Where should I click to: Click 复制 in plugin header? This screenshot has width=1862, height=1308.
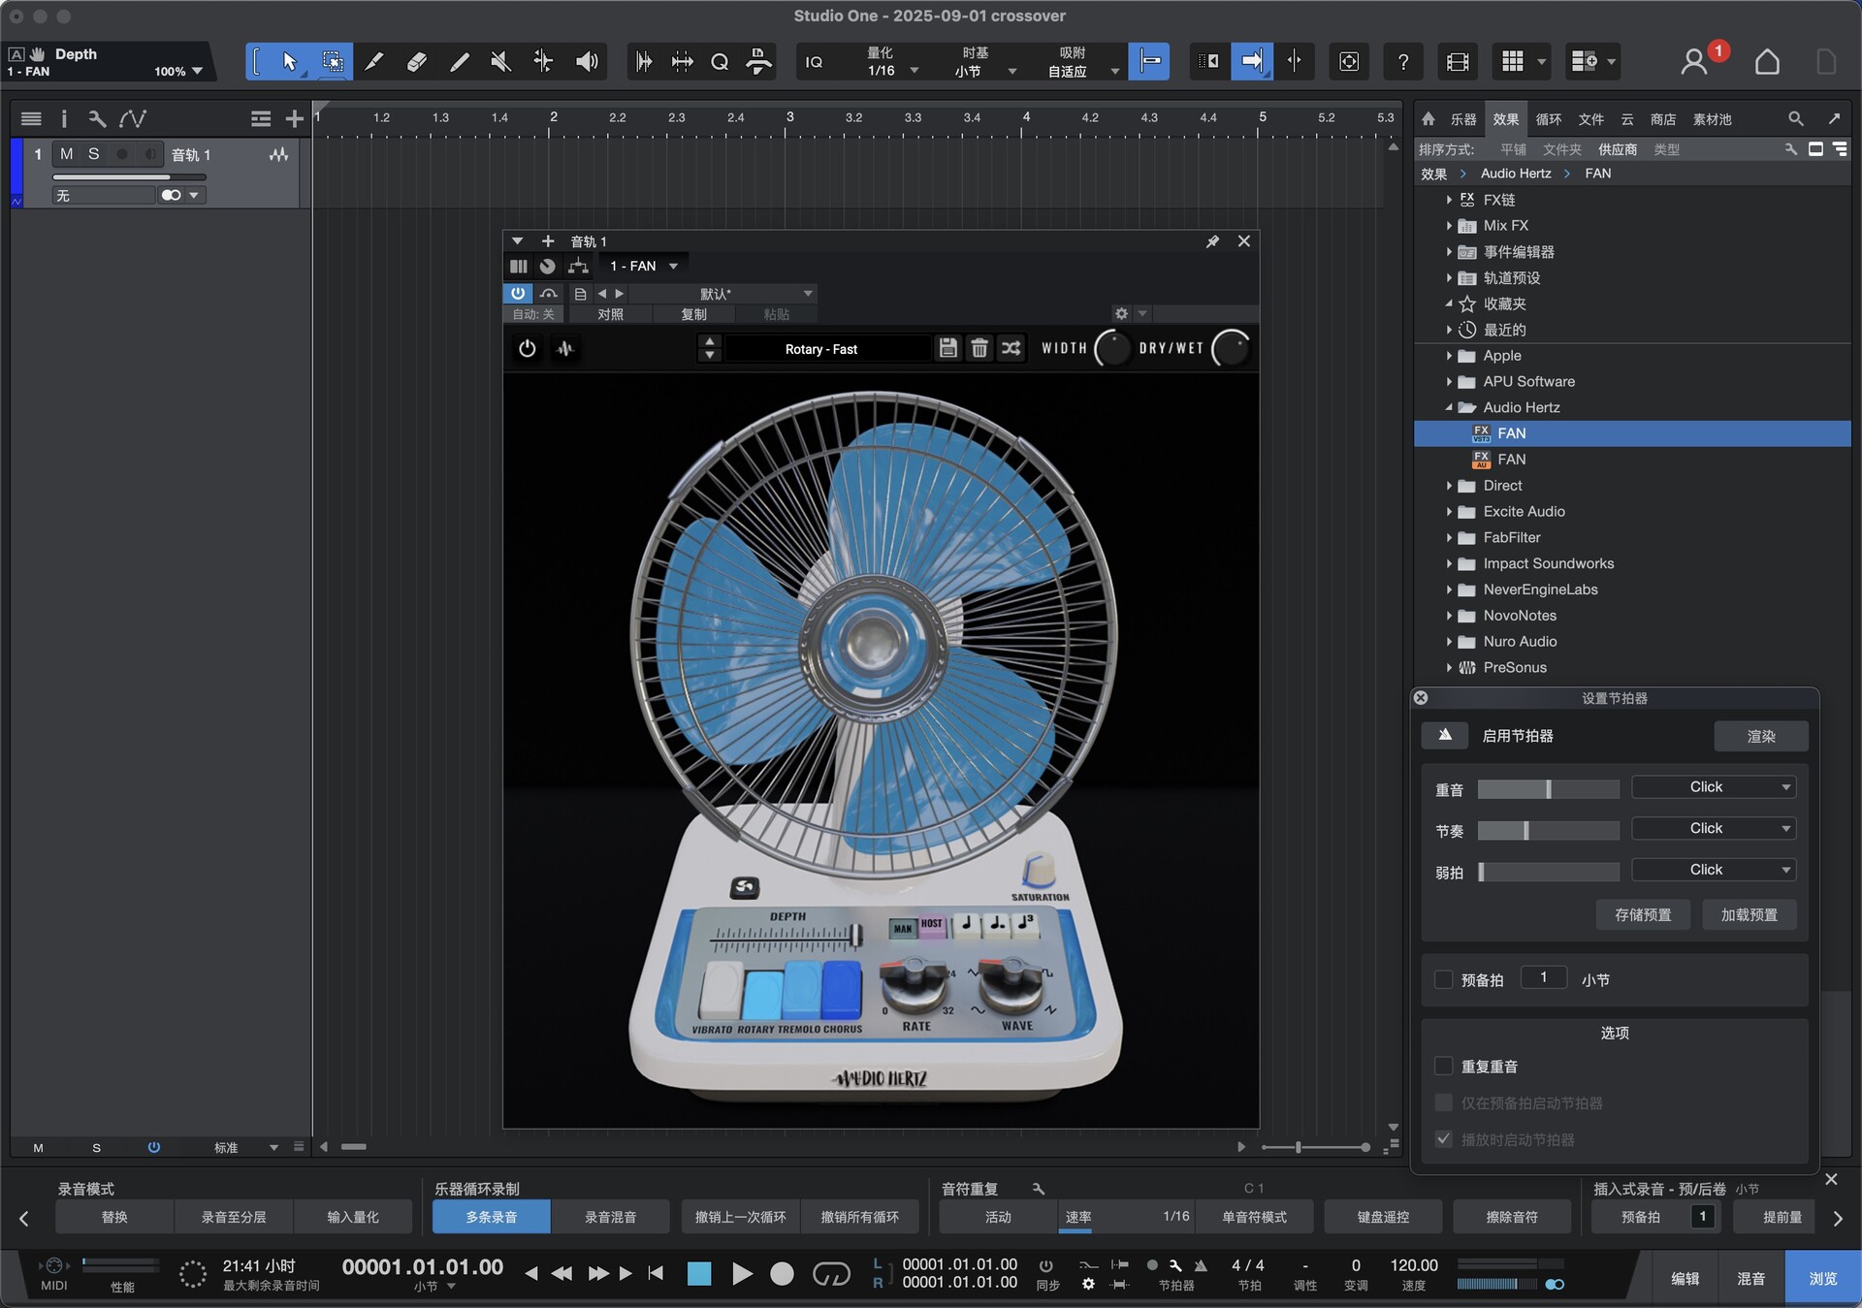pos(693,314)
